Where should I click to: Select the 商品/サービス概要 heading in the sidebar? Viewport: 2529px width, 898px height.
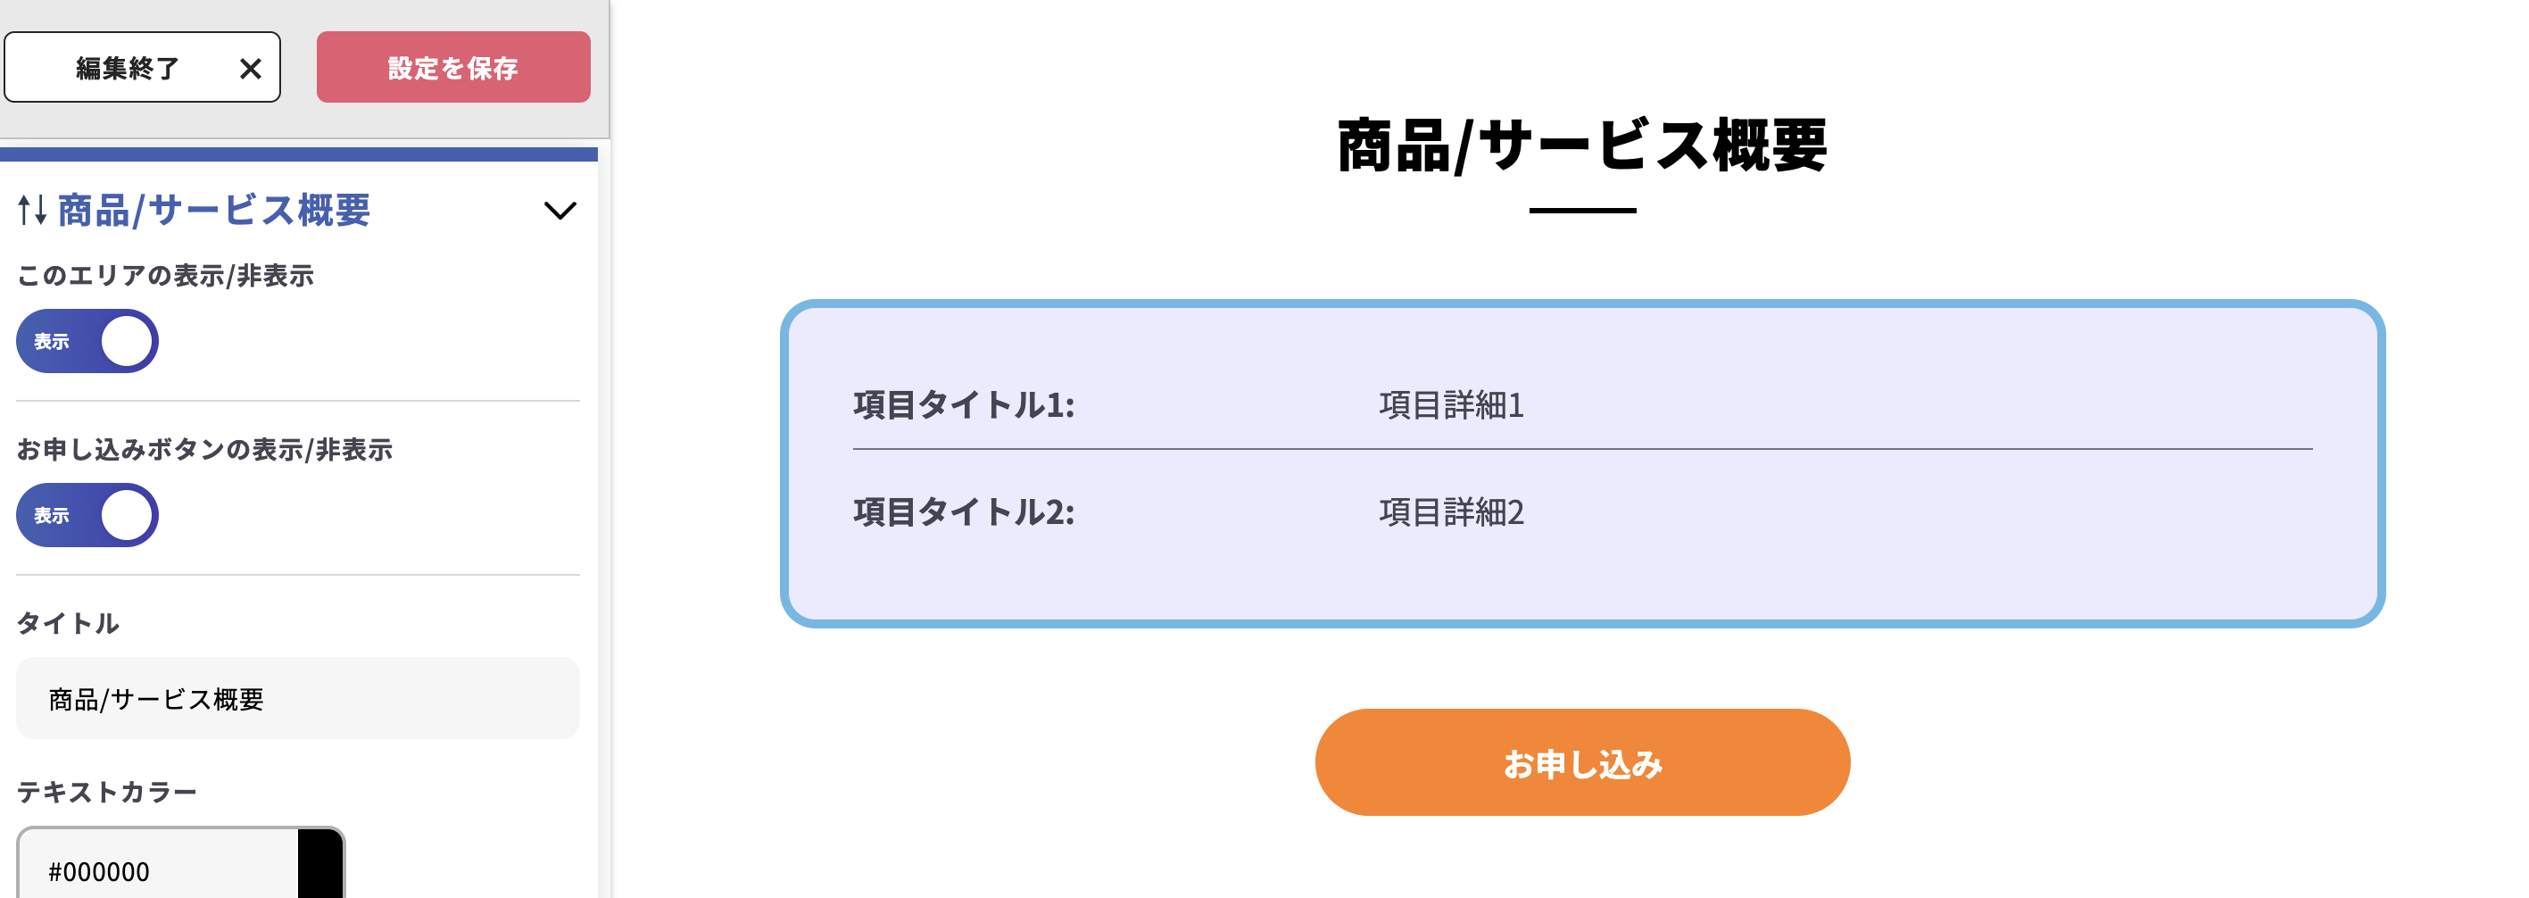click(214, 208)
